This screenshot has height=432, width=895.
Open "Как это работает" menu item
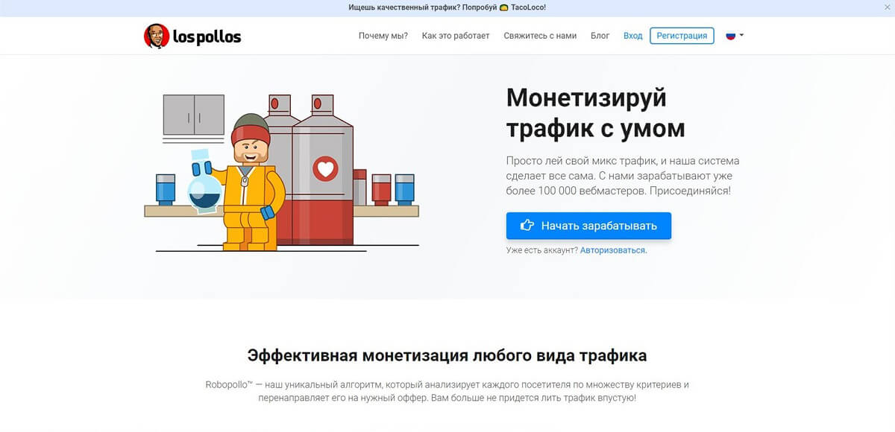tap(456, 36)
